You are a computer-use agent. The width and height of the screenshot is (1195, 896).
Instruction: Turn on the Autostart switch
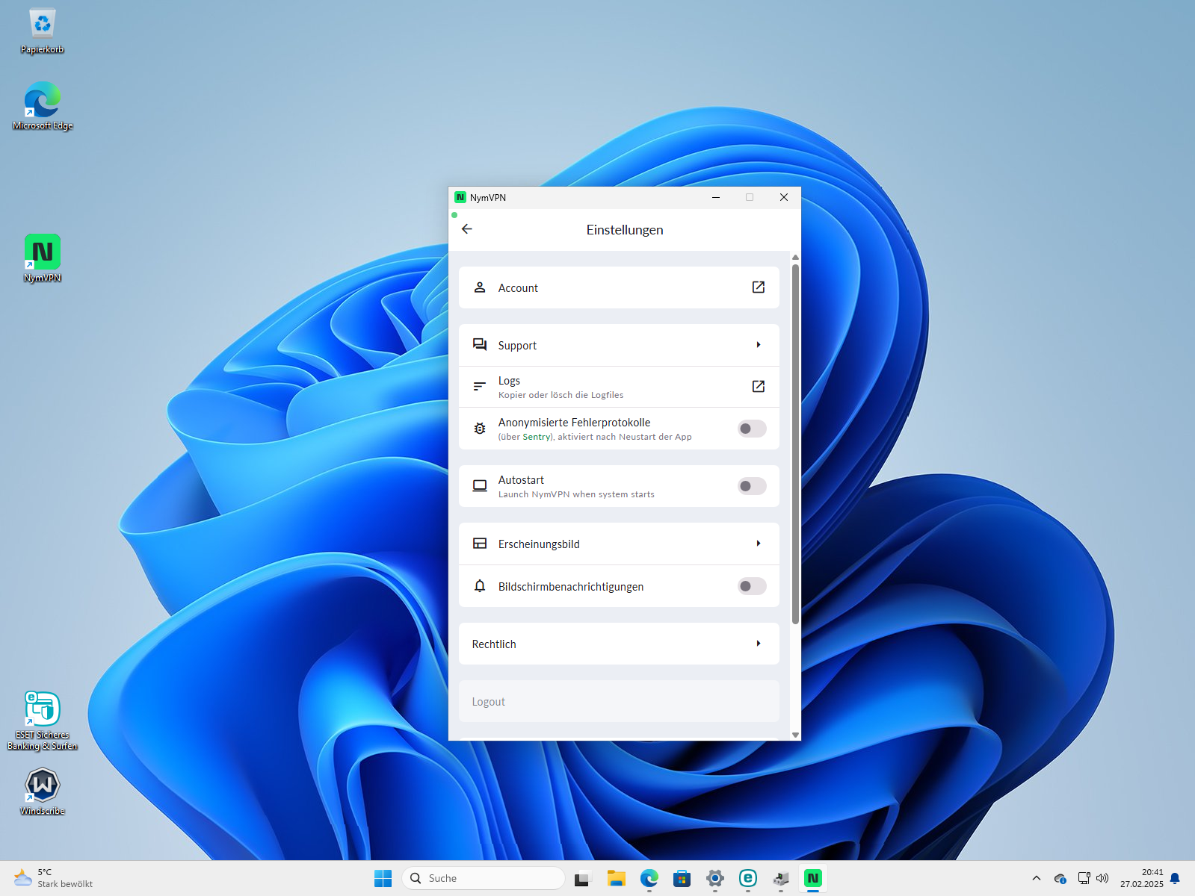coord(752,486)
